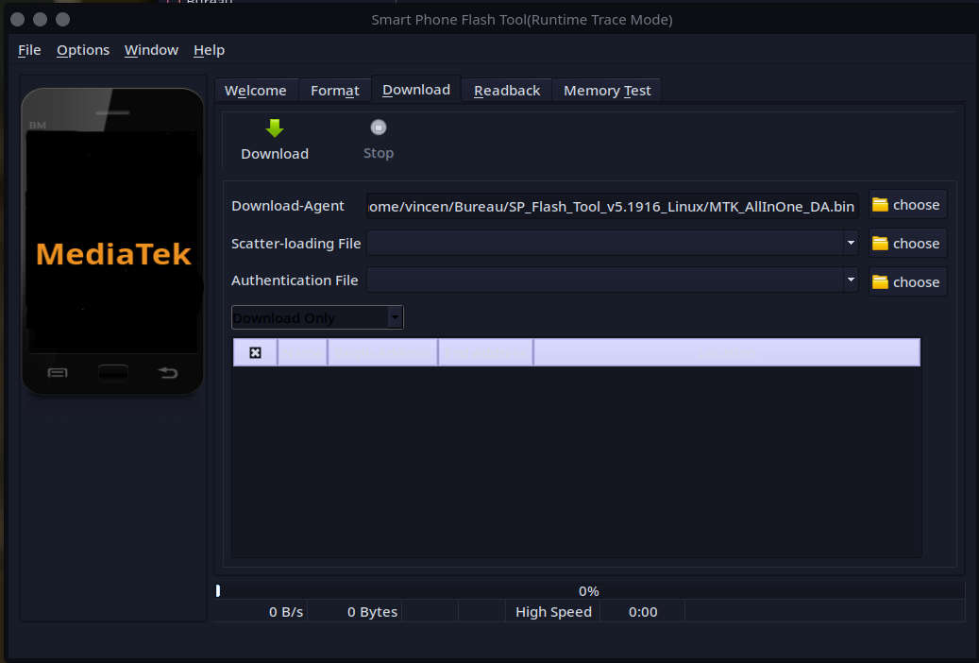Open the folder chooser for Download-Agent
The image size is (979, 663).
(906, 204)
